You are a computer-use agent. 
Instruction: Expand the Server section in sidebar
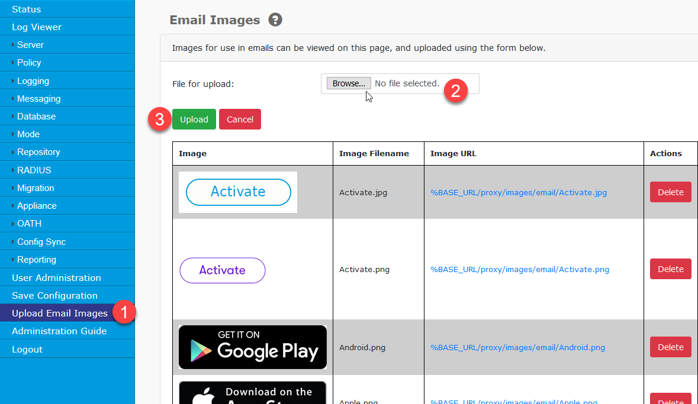[x=30, y=44]
